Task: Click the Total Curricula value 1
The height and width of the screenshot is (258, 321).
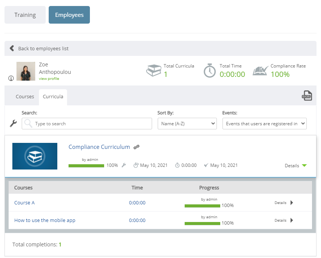Action: point(166,74)
